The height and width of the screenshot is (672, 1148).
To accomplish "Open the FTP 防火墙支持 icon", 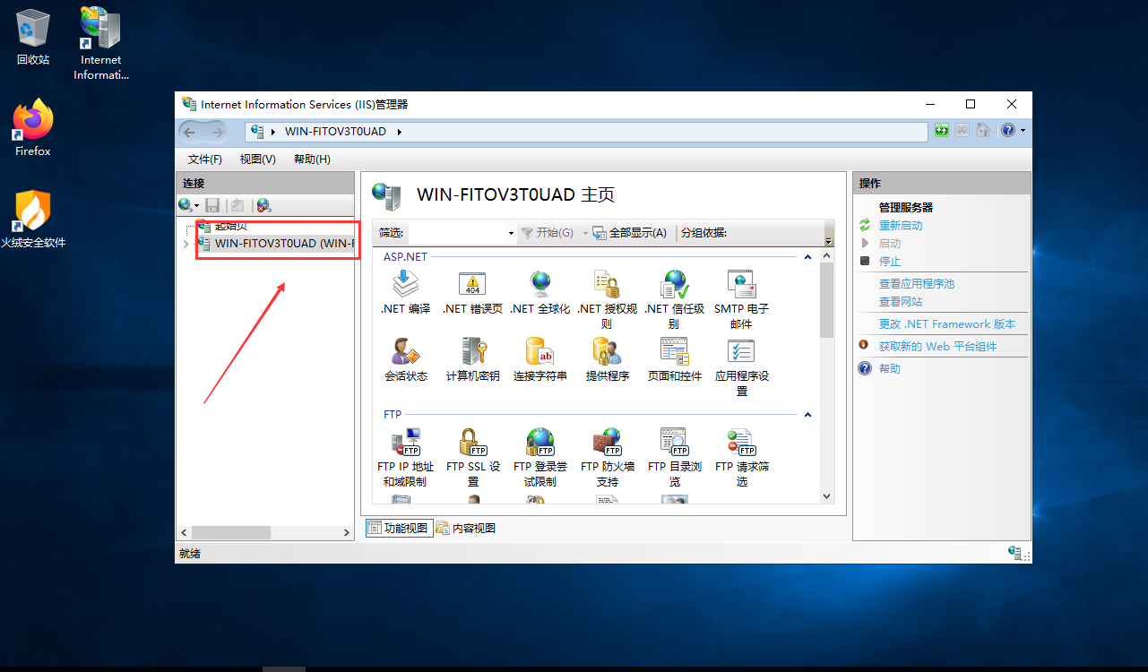I will click(607, 443).
